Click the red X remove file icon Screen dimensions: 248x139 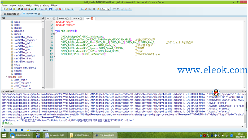[x=60, y=9]
